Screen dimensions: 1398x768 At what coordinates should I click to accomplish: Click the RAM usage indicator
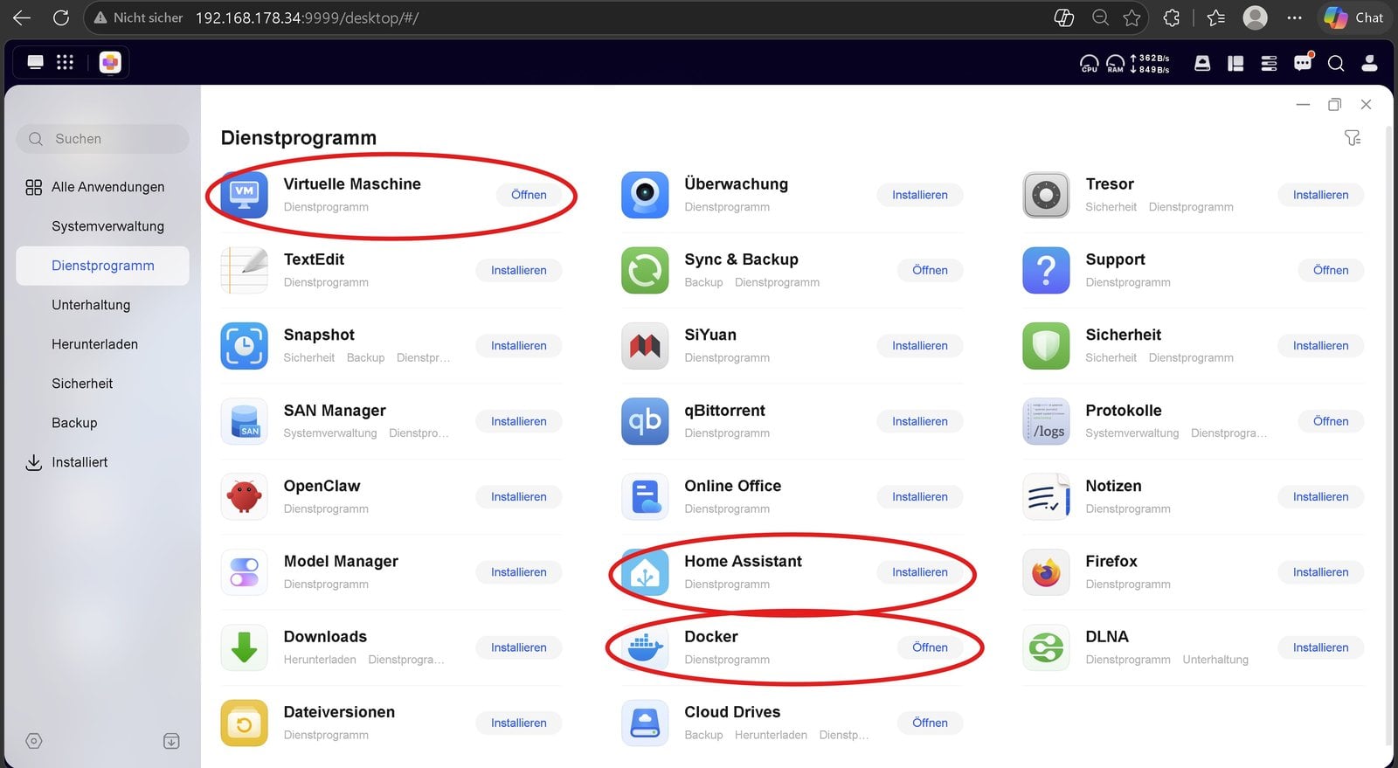point(1116,63)
